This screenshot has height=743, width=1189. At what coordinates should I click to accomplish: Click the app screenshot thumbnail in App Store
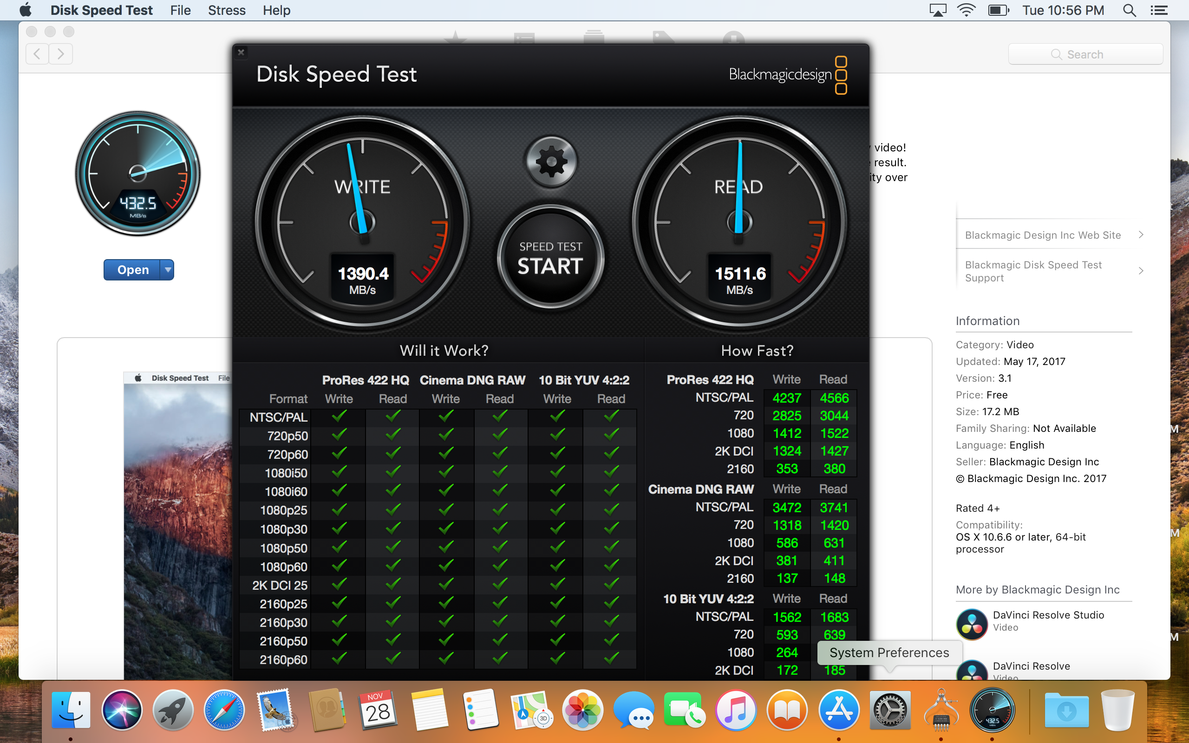tap(177, 526)
